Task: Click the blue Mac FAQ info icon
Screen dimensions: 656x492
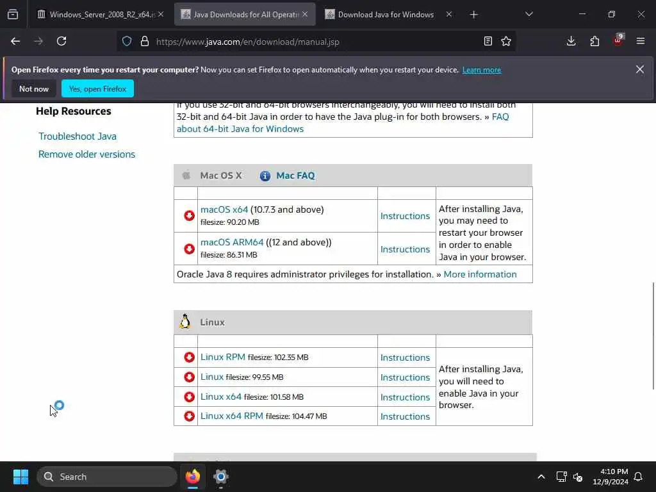Action: coord(265,176)
